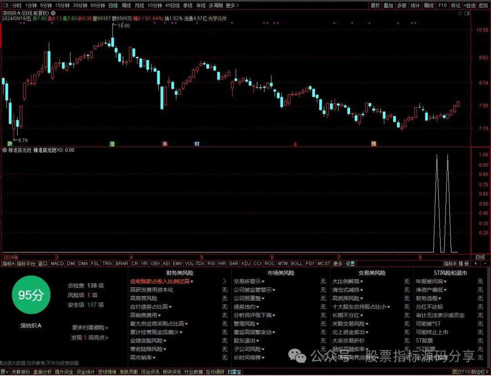The width and height of the screenshot is (491, 376).
Task: Open the 盘面分析 bottom tab
Action: pos(43,372)
